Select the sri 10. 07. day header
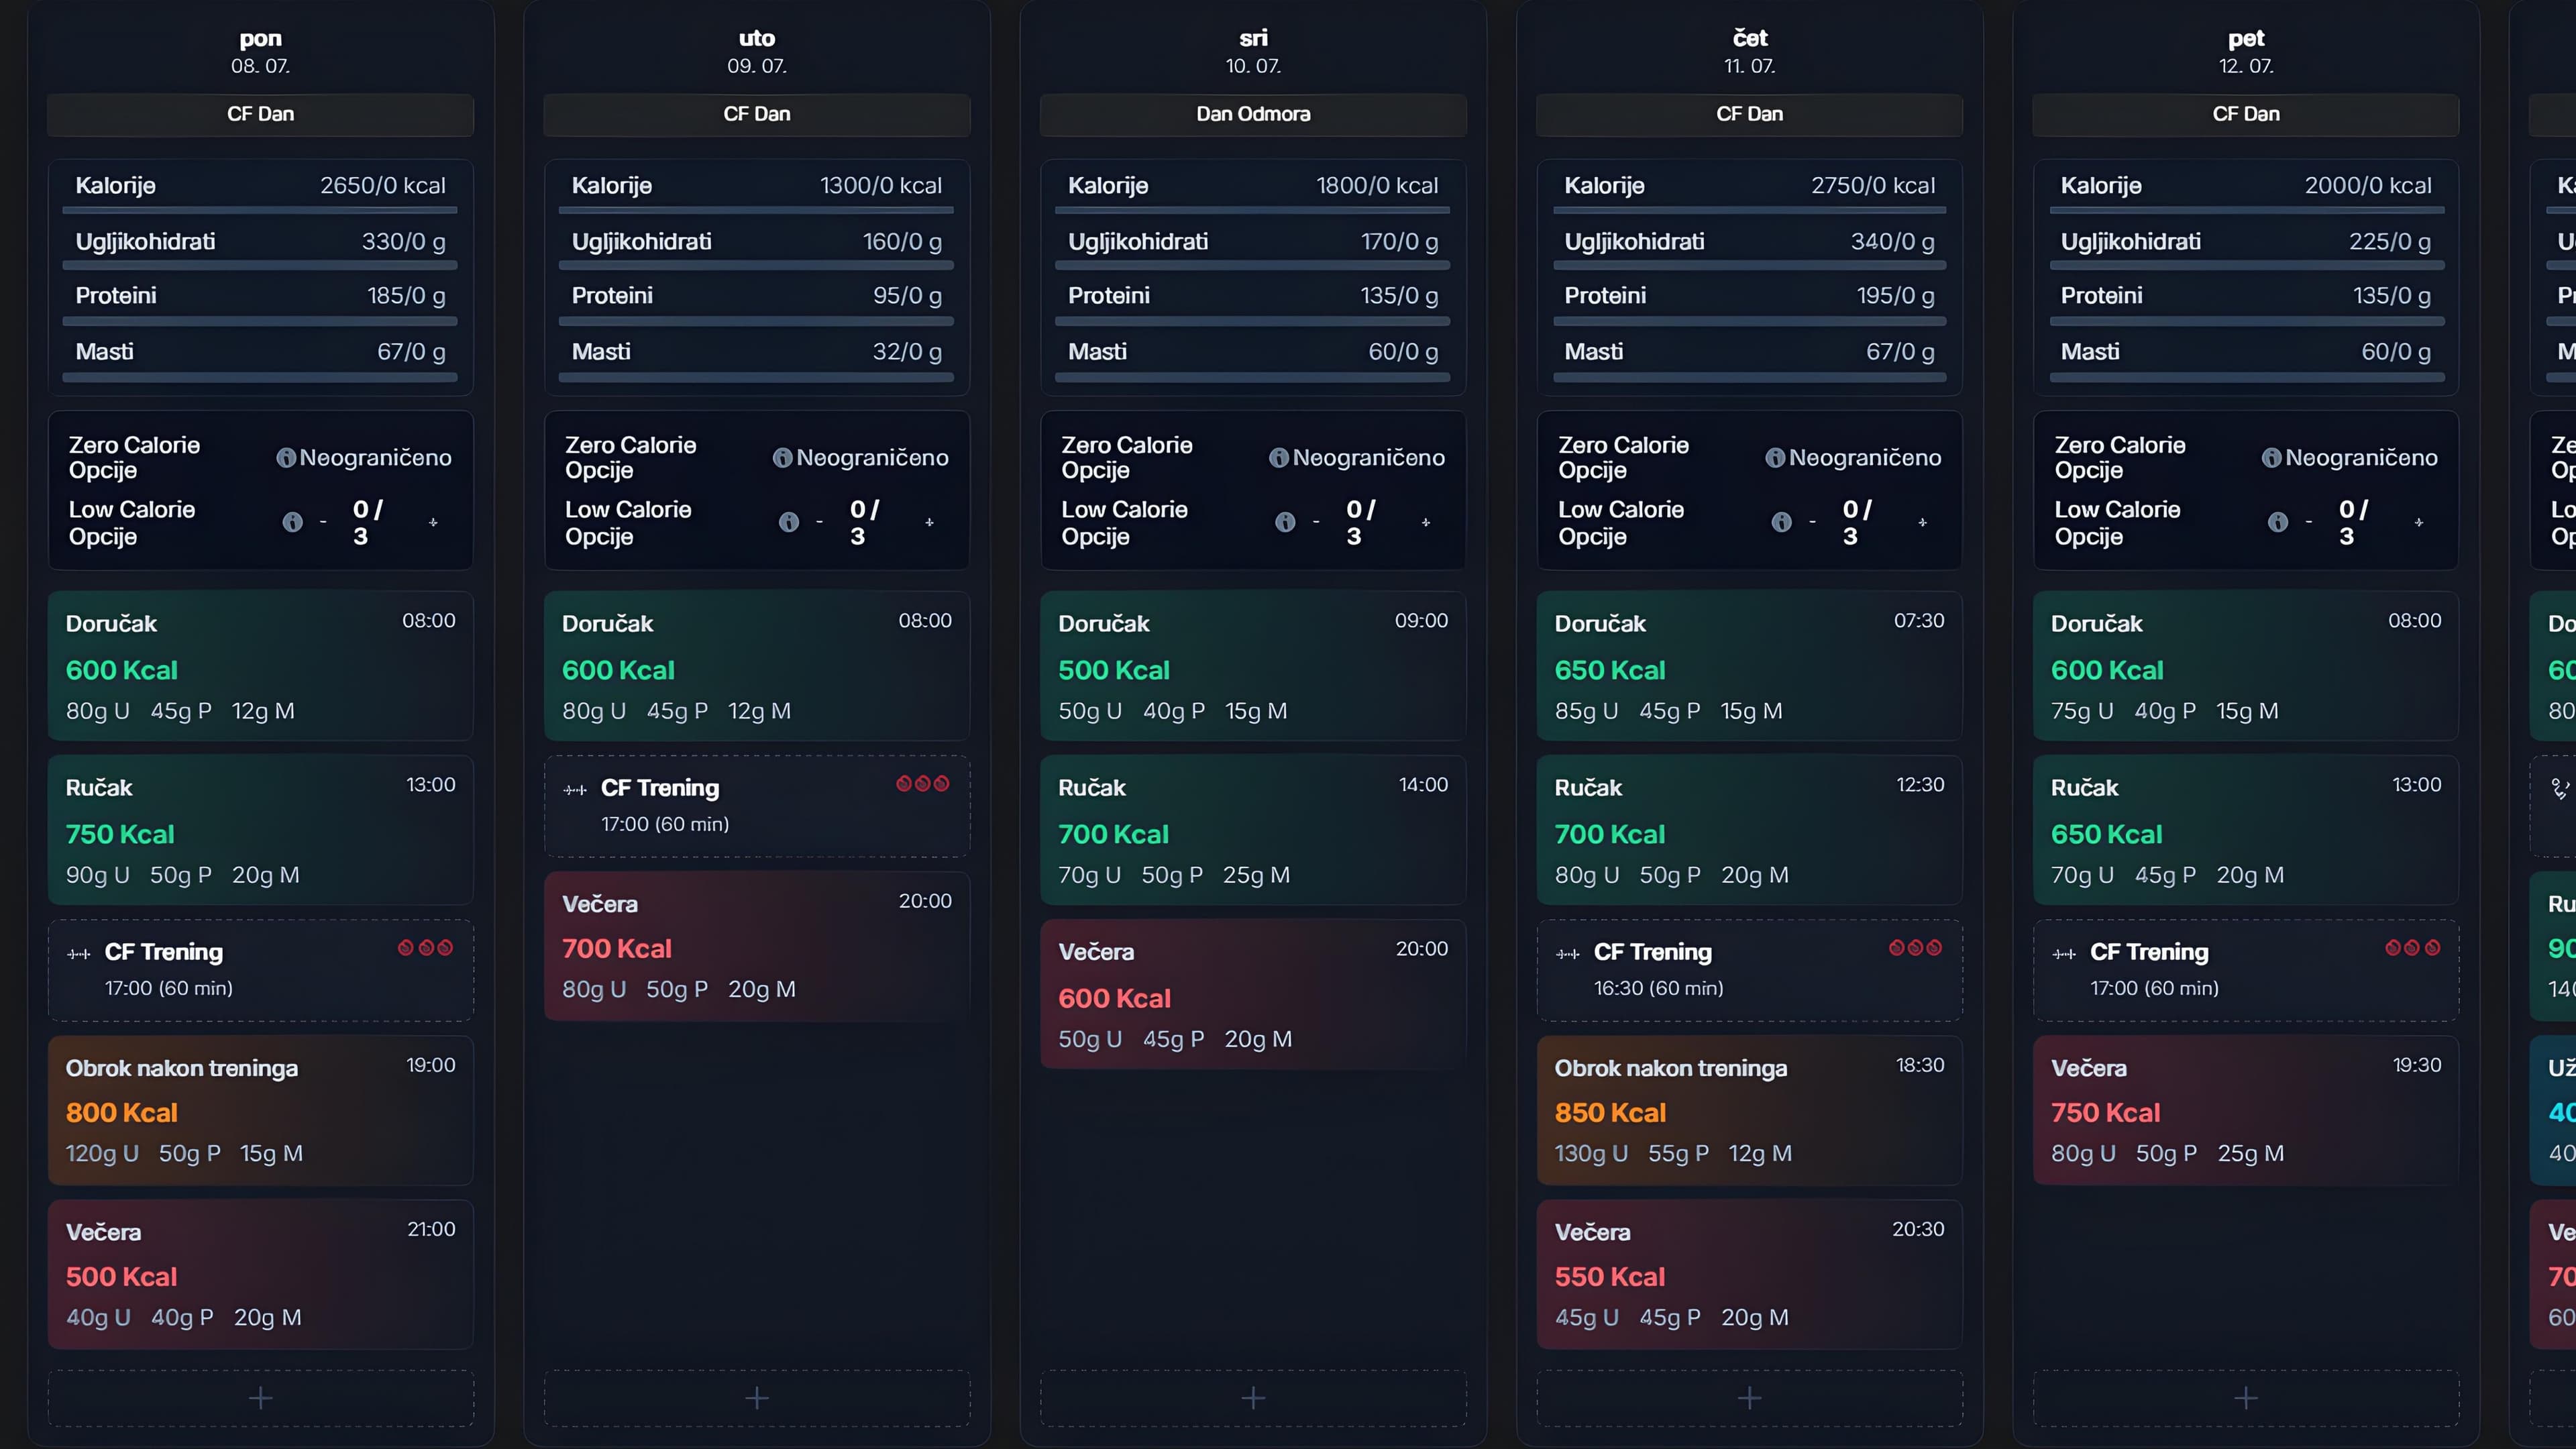The height and width of the screenshot is (1449, 2576). coord(1253,51)
